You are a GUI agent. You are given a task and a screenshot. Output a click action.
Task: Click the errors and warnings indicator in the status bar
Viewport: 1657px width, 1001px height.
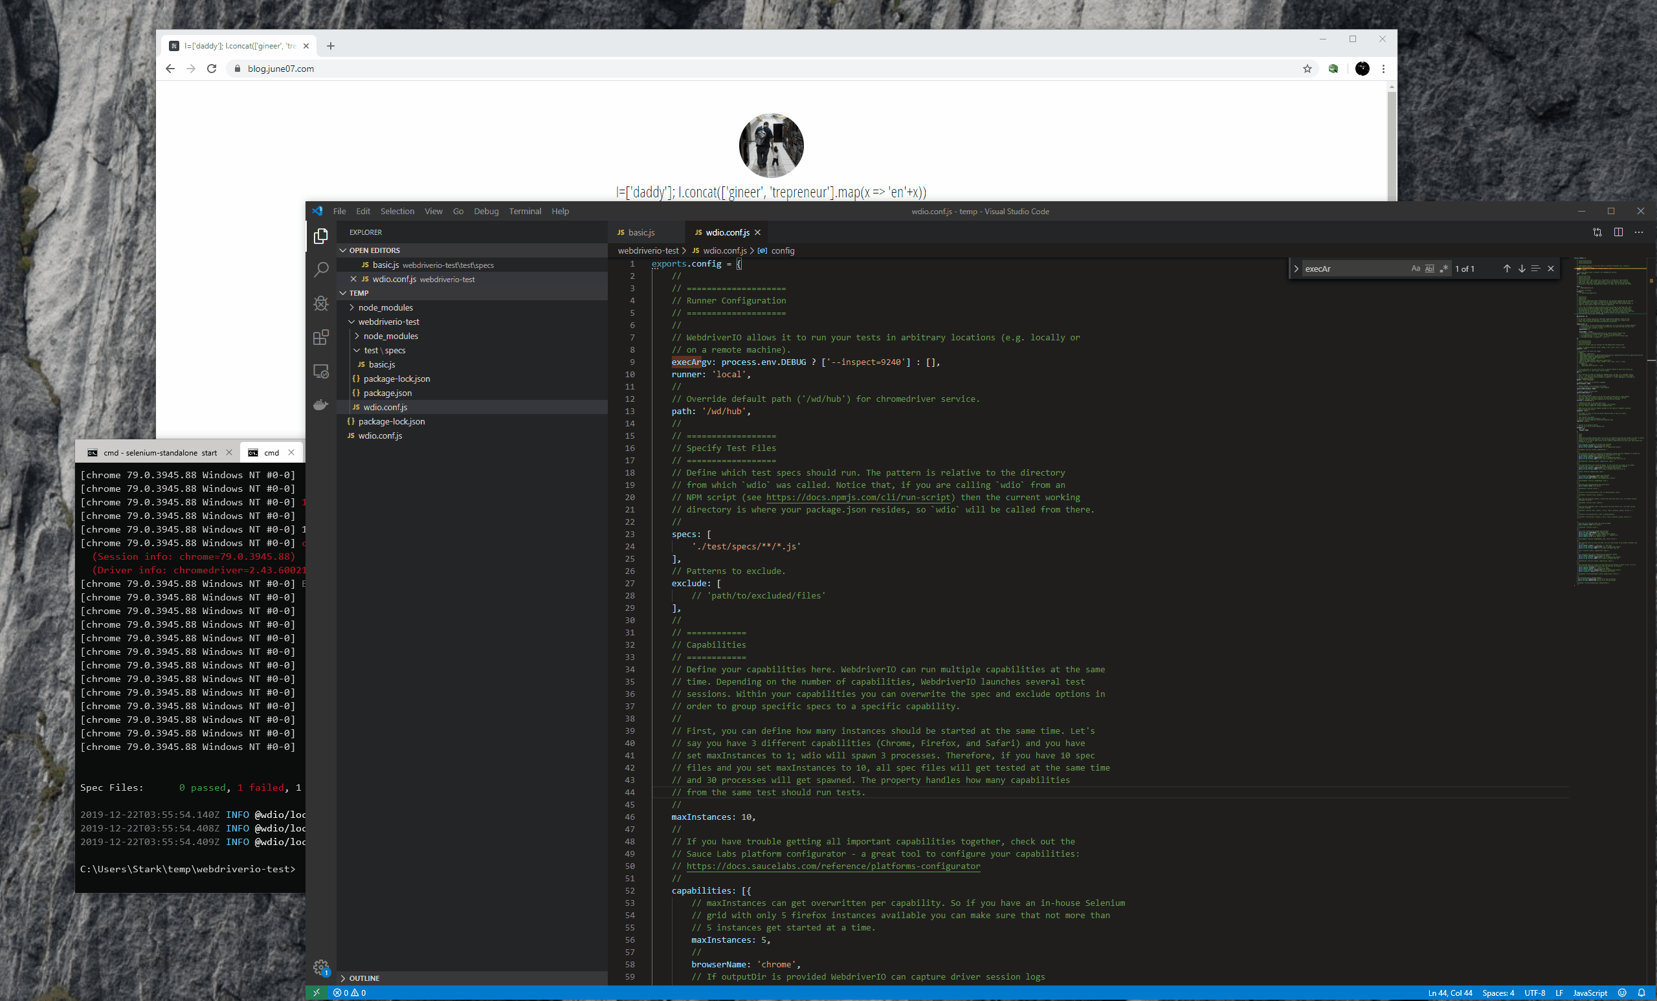348,993
